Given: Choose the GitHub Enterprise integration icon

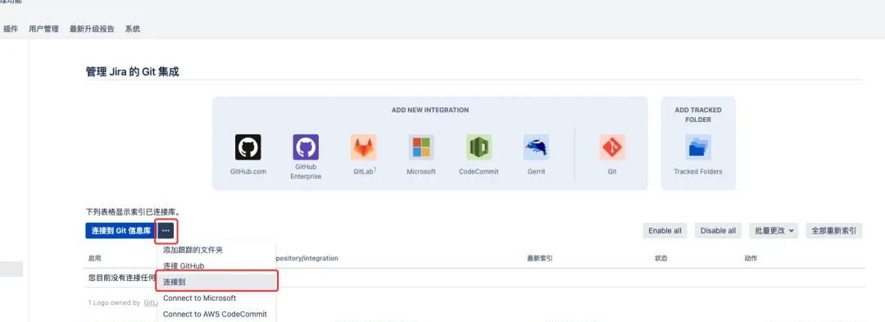Looking at the screenshot, I should tap(306, 147).
